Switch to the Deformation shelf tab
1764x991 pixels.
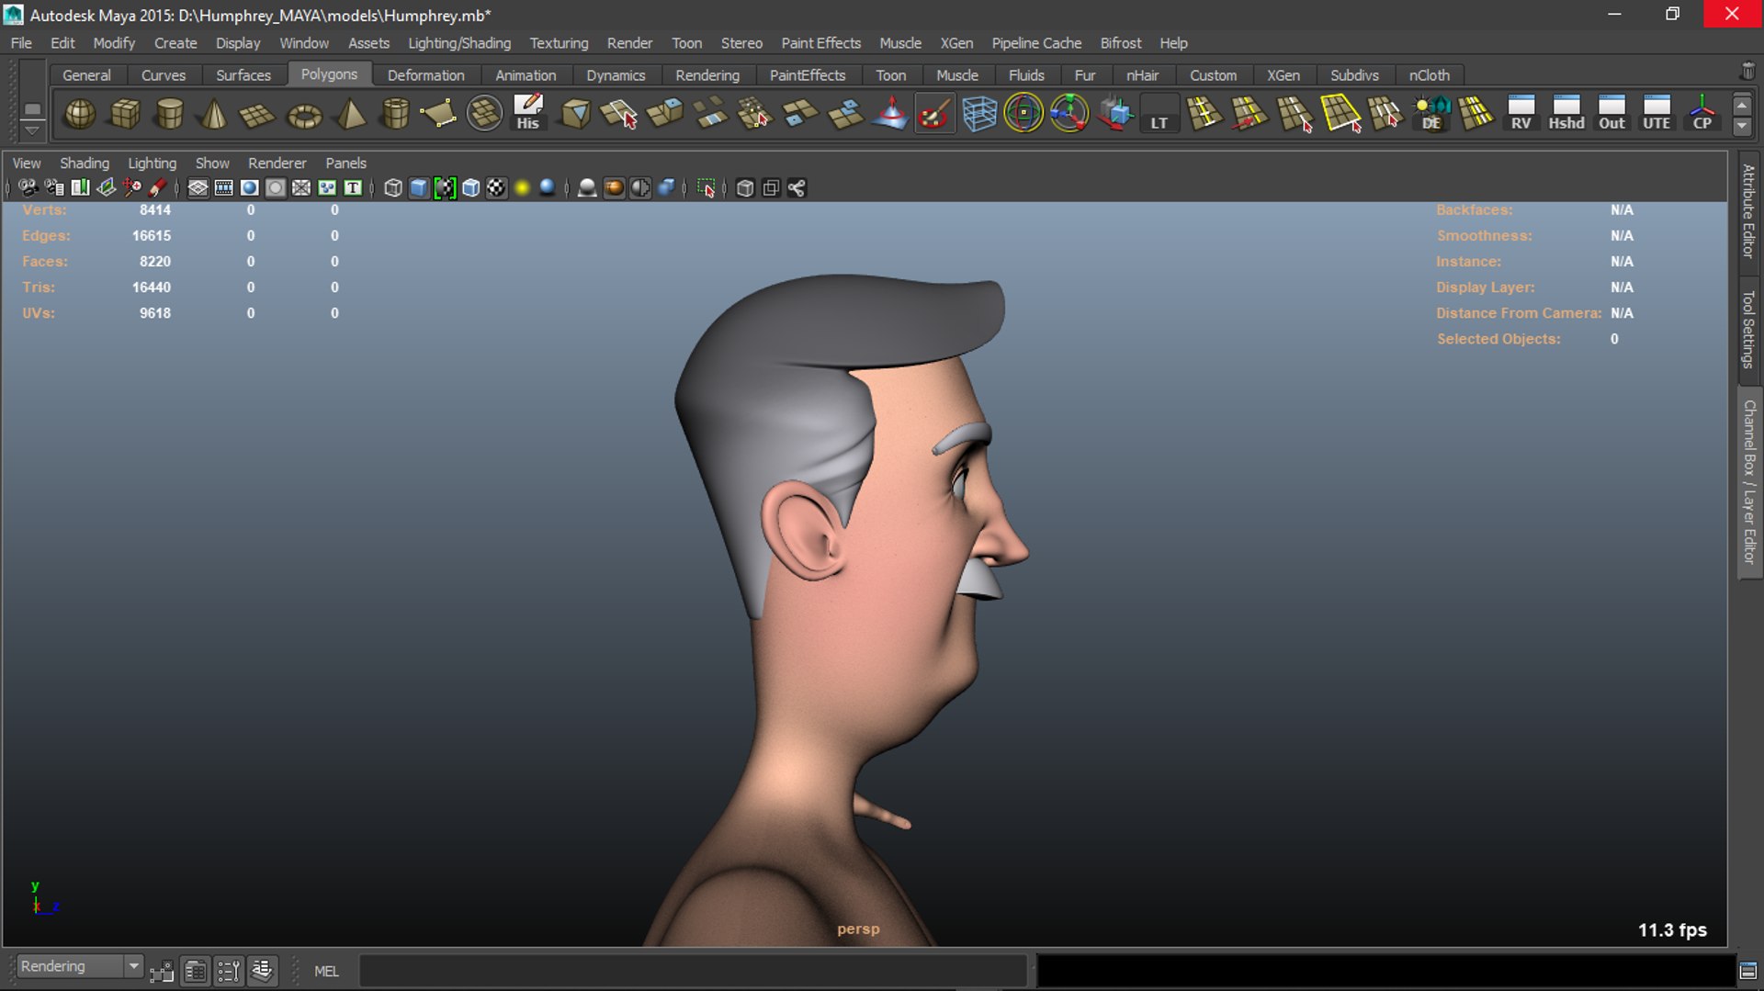425,75
